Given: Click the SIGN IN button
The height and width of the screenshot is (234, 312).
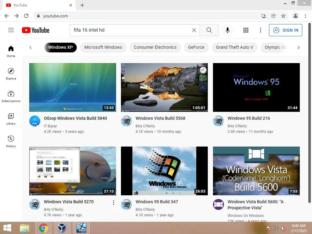Looking at the screenshot, I should click(285, 30).
